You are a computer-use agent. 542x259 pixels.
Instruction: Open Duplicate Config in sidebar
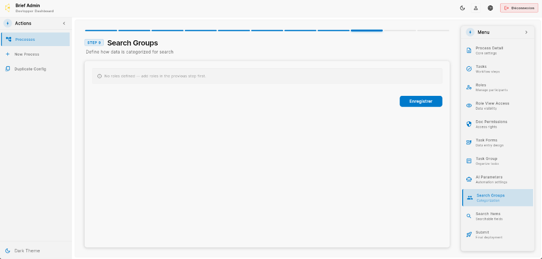tap(35, 69)
